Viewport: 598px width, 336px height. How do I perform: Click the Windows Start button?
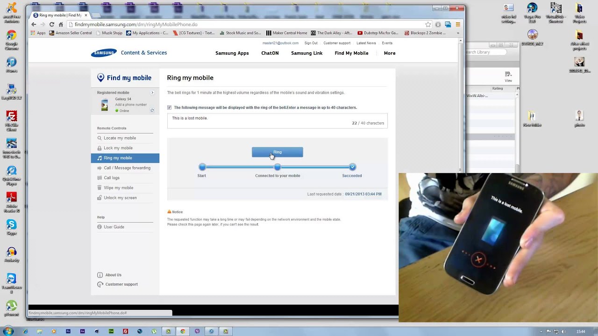click(7, 331)
